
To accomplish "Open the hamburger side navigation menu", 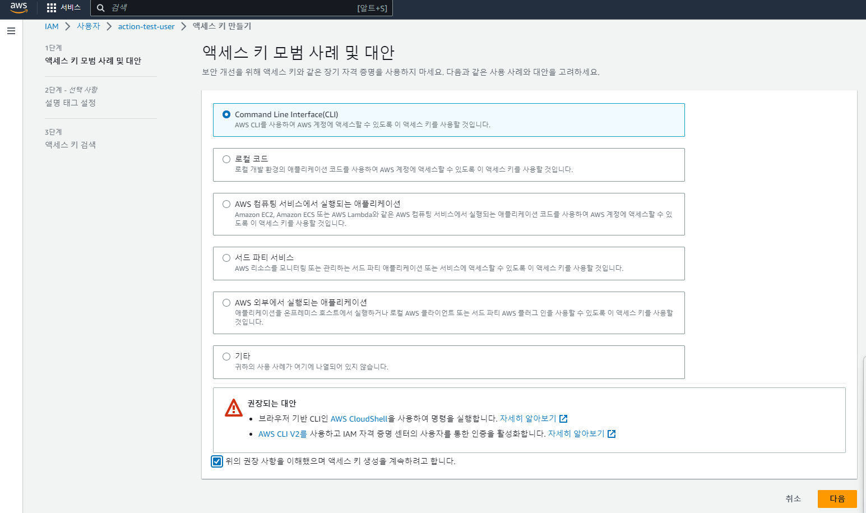I will tap(11, 31).
